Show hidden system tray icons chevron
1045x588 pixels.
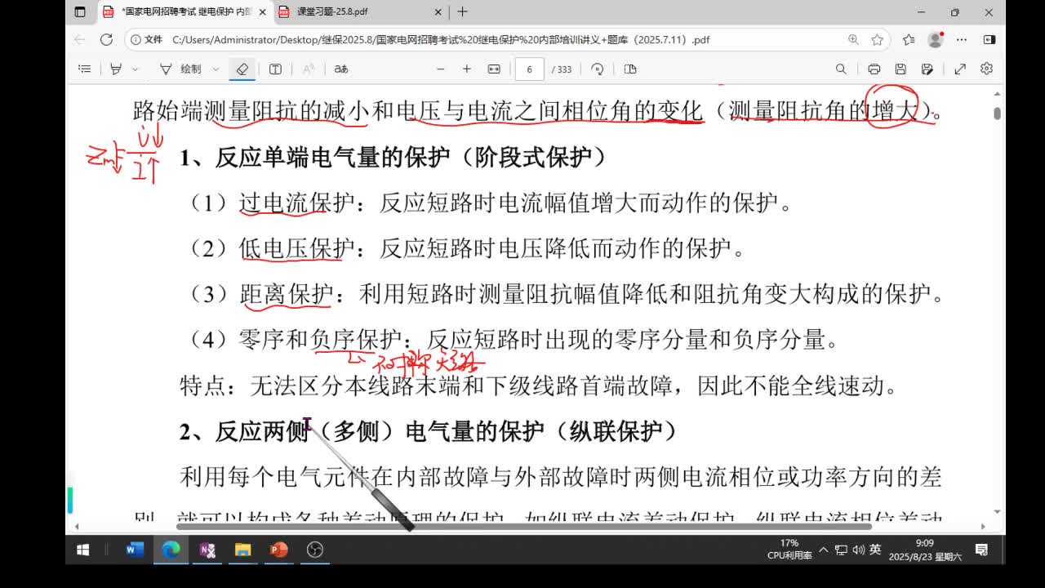coord(823,550)
